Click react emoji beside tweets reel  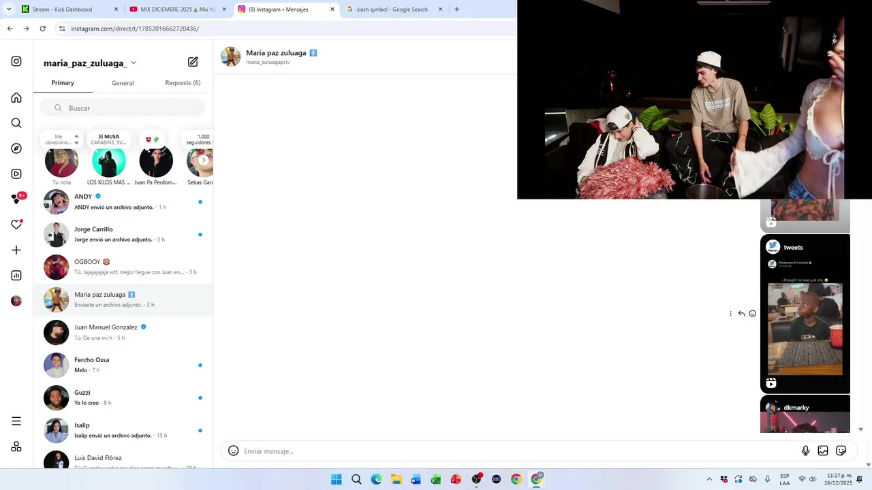752,314
